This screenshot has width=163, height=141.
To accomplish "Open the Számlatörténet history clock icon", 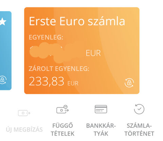I will pos(139,109).
